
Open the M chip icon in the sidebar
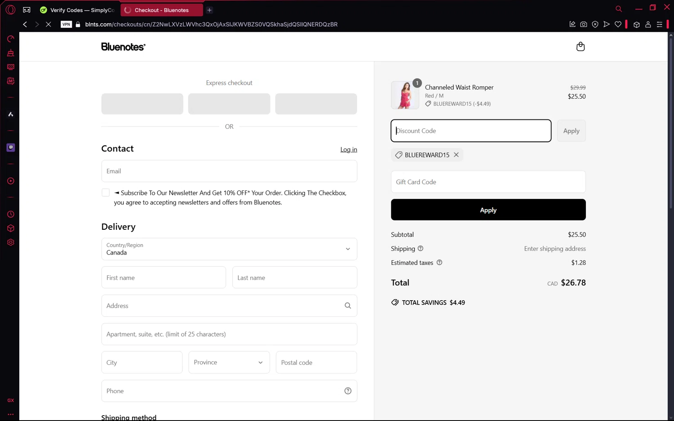click(11, 81)
